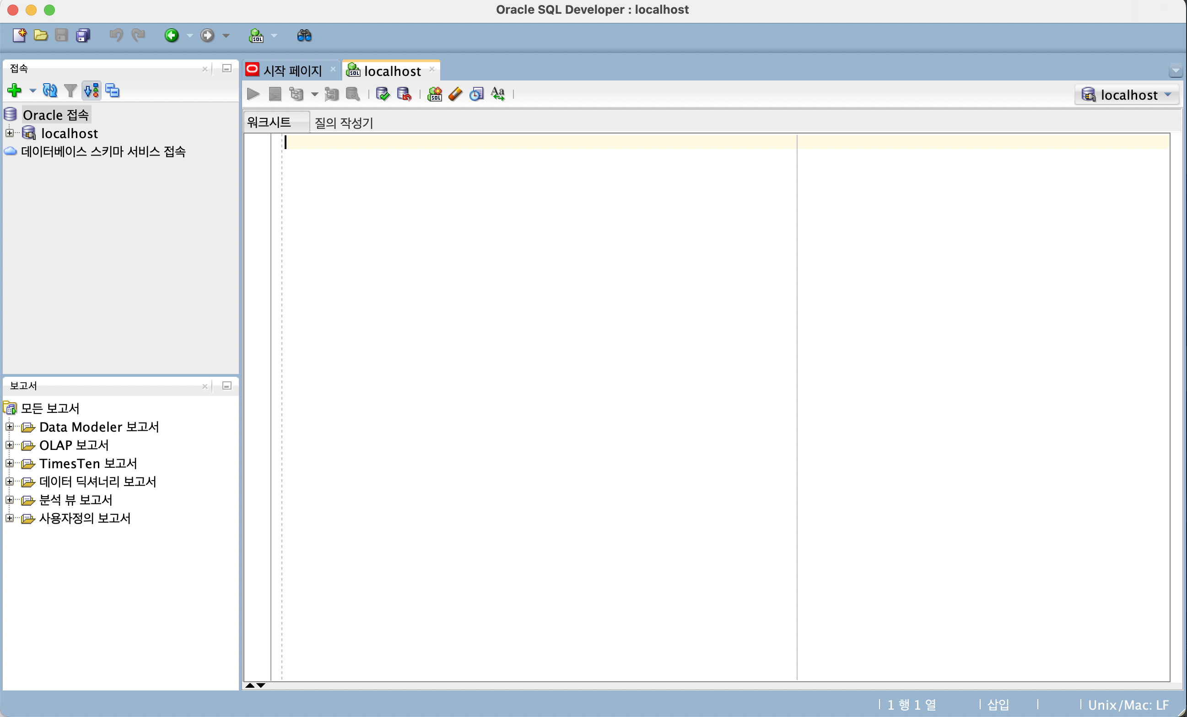Add new connection with green plus icon
The image size is (1187, 717).
(x=14, y=90)
